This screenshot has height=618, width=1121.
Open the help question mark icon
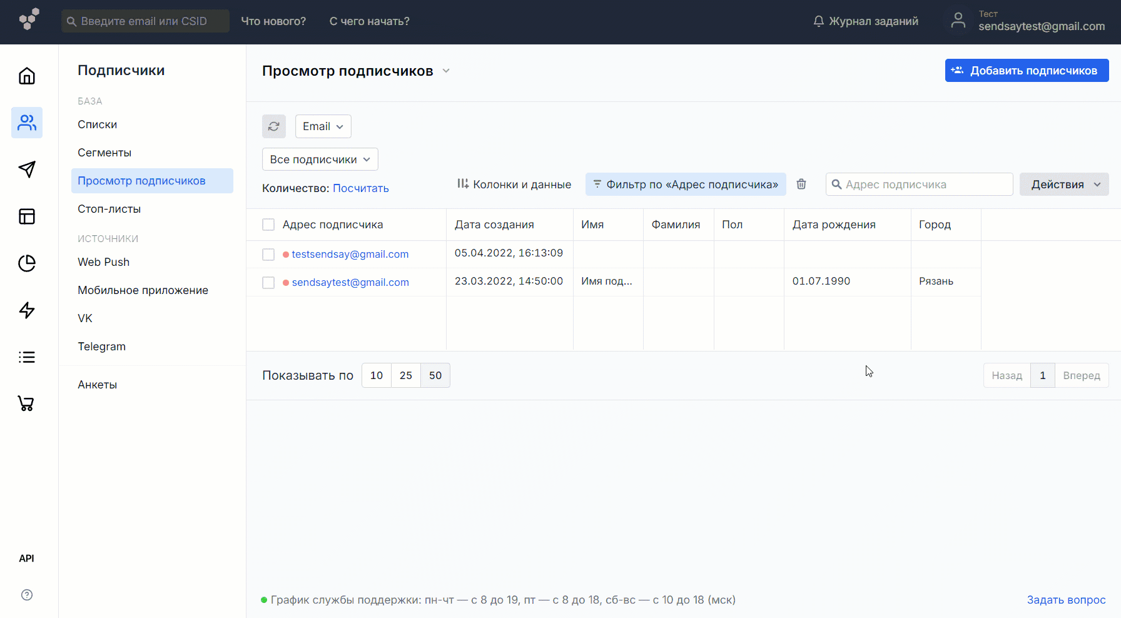(27, 595)
